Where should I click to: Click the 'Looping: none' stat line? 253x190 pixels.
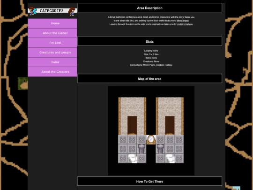(x=151, y=51)
